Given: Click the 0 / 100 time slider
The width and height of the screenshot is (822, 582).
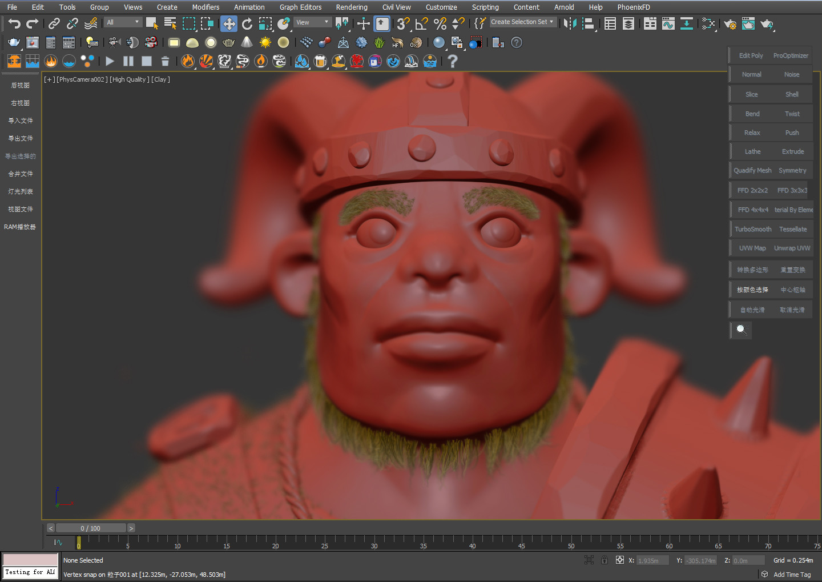Looking at the screenshot, I should click(91, 528).
